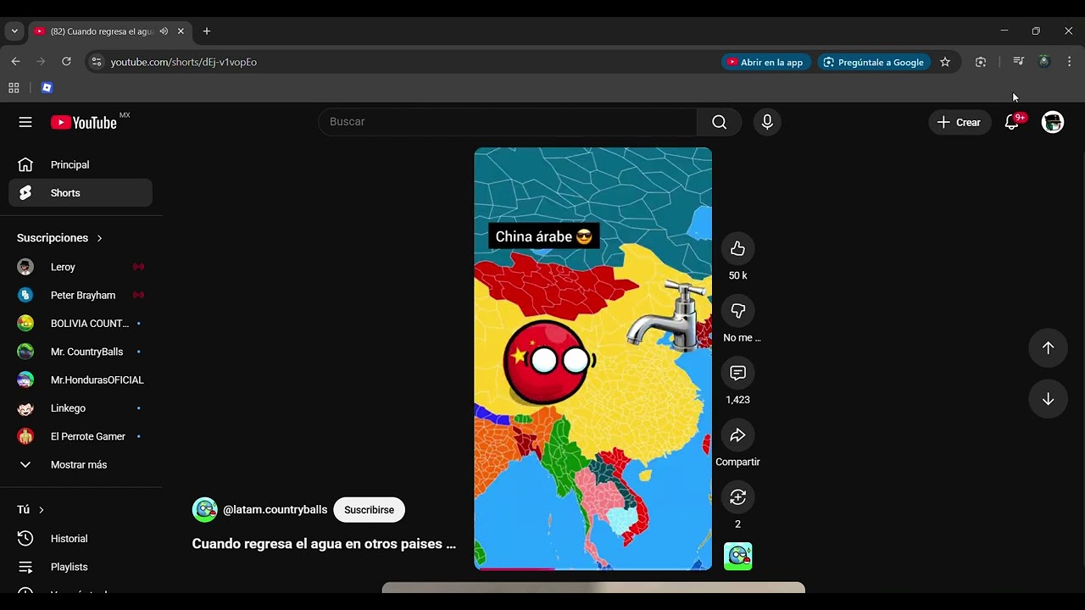Open Historial in the sidebar
Image resolution: width=1085 pixels, height=610 pixels.
pyautogui.click(x=81, y=539)
